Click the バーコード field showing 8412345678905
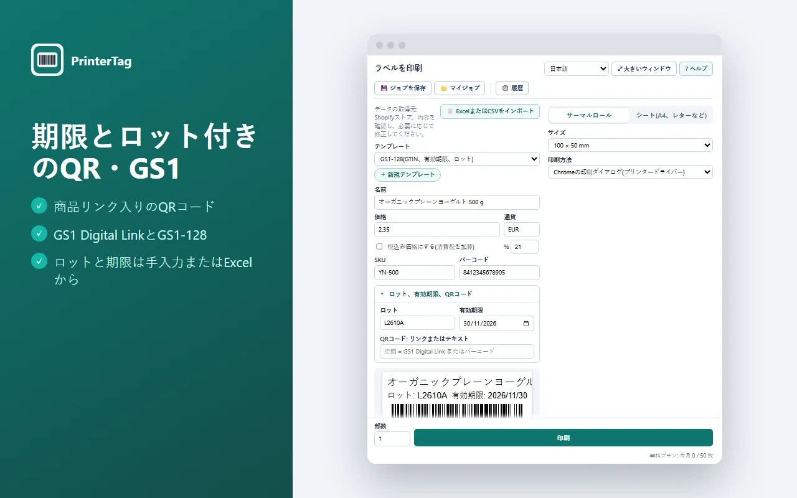Image resolution: width=797 pixels, height=498 pixels. click(x=499, y=273)
